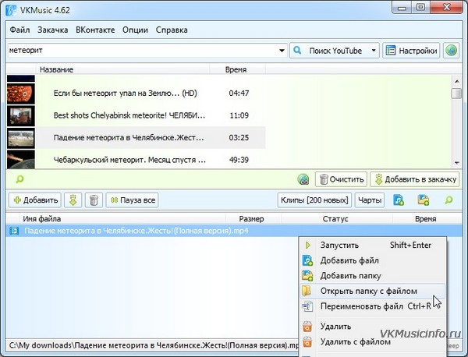Open the Справка menu
The image size is (468, 357).
coord(172,30)
